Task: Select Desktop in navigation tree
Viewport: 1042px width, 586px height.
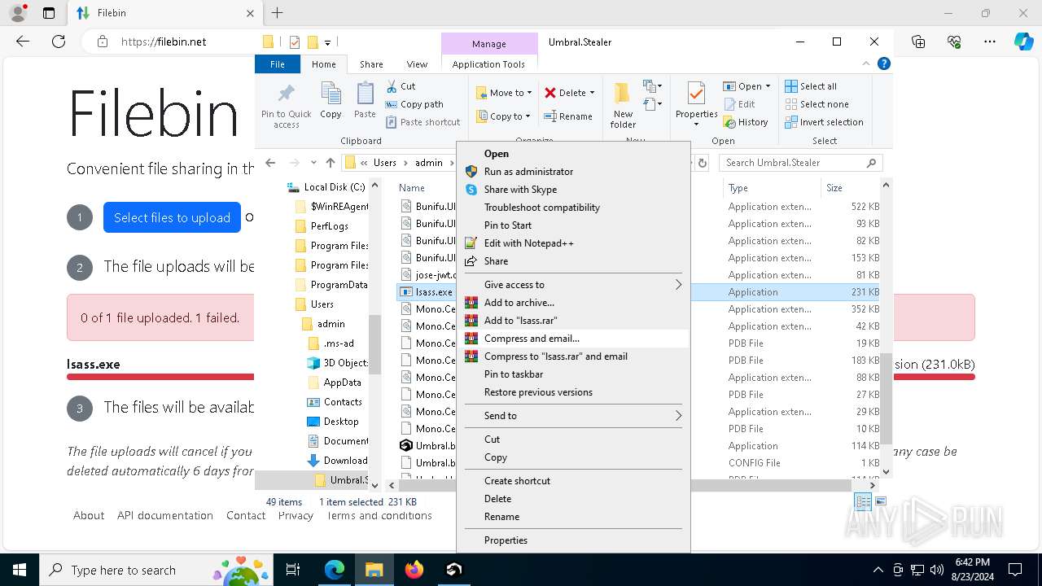Action: click(340, 422)
